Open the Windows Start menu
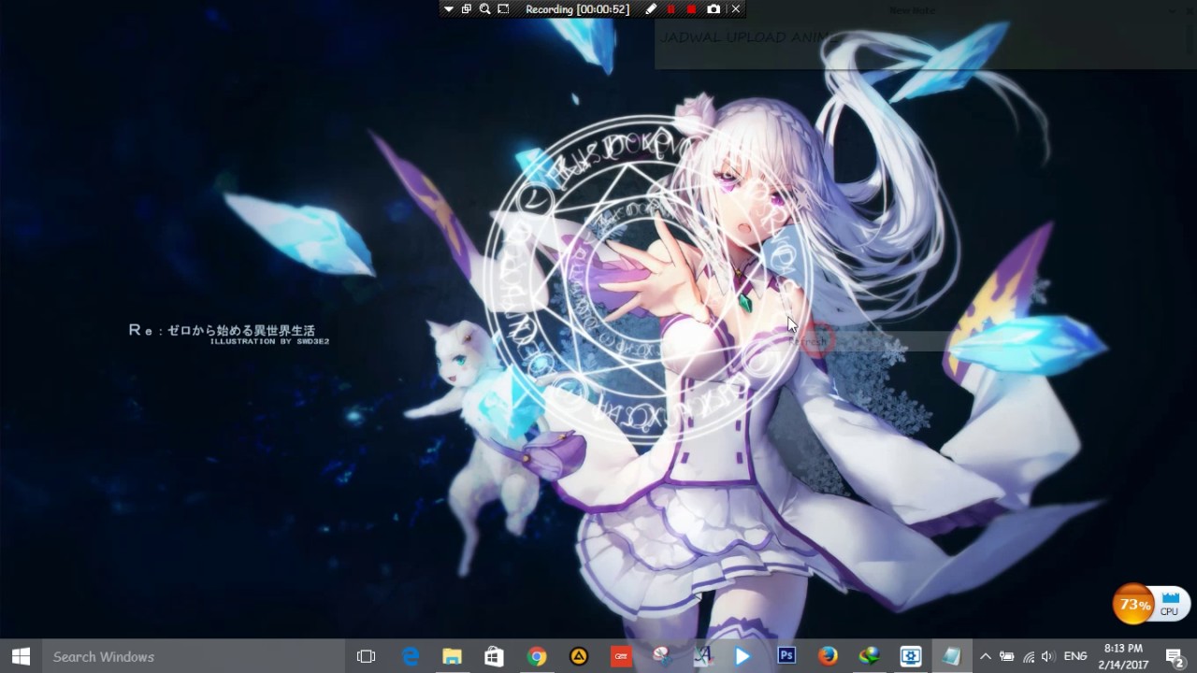Viewport: 1197px width, 673px height. point(21,656)
